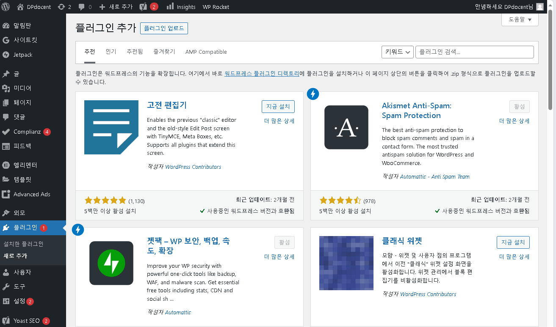Image resolution: width=556 pixels, height=327 pixels.
Task: Open Insights chart in admin bar
Action: tap(181, 7)
